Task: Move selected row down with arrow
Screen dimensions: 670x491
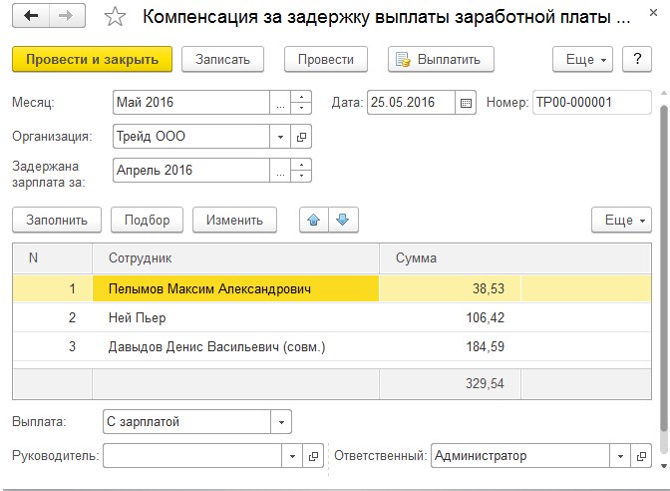Action: 342,220
